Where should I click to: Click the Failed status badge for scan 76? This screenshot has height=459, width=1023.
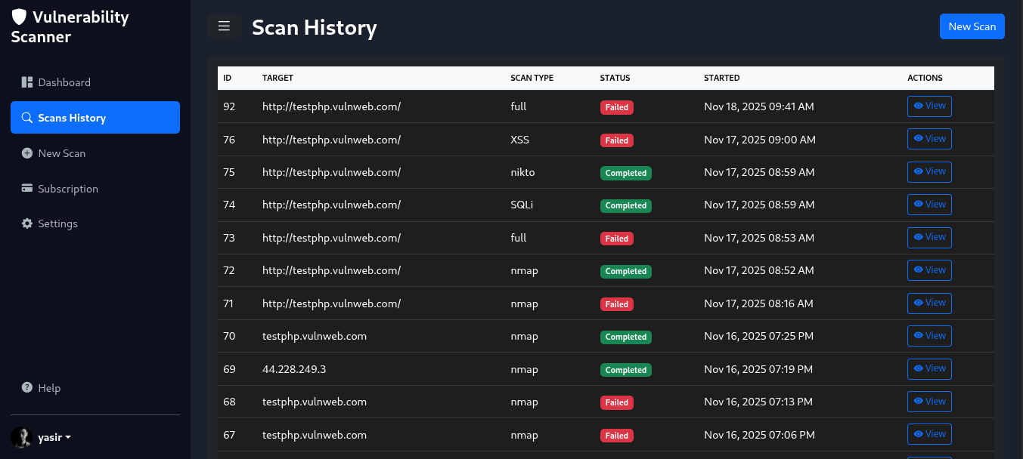[x=617, y=140]
